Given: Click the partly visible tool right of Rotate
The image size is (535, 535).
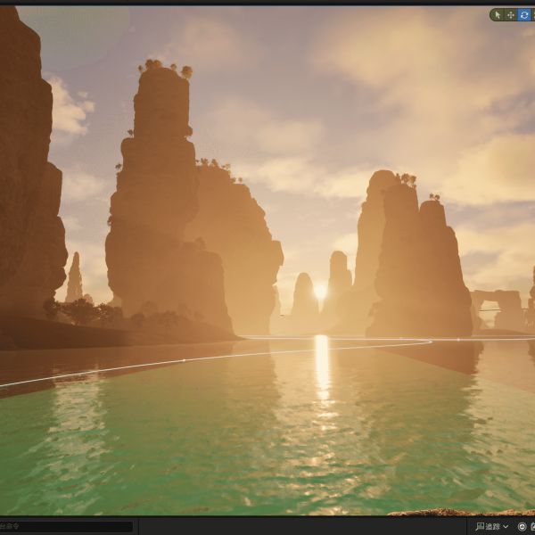Looking at the screenshot, I should pyautogui.click(x=532, y=15).
